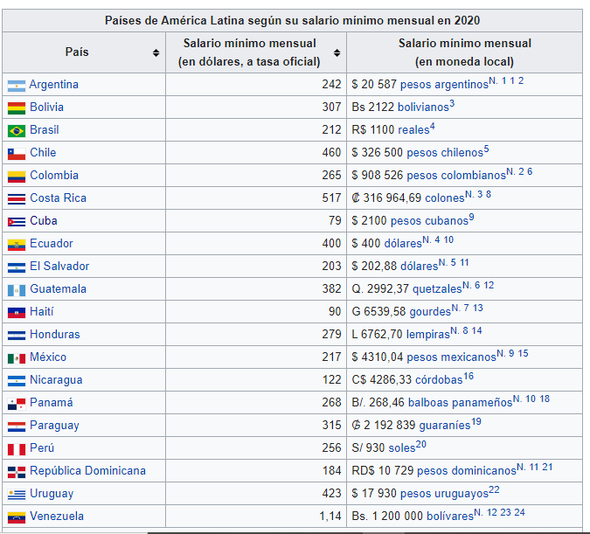
Task: Click the Perú flag icon
Action: [x=17, y=449]
